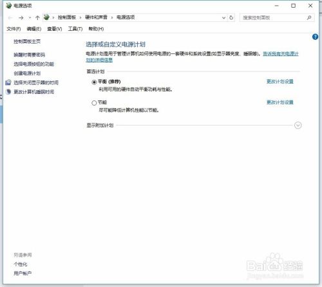This screenshot has height=287, width=322.
Task: Click the display icon beside 选择关闭显示器的时间
Action: click(8, 82)
